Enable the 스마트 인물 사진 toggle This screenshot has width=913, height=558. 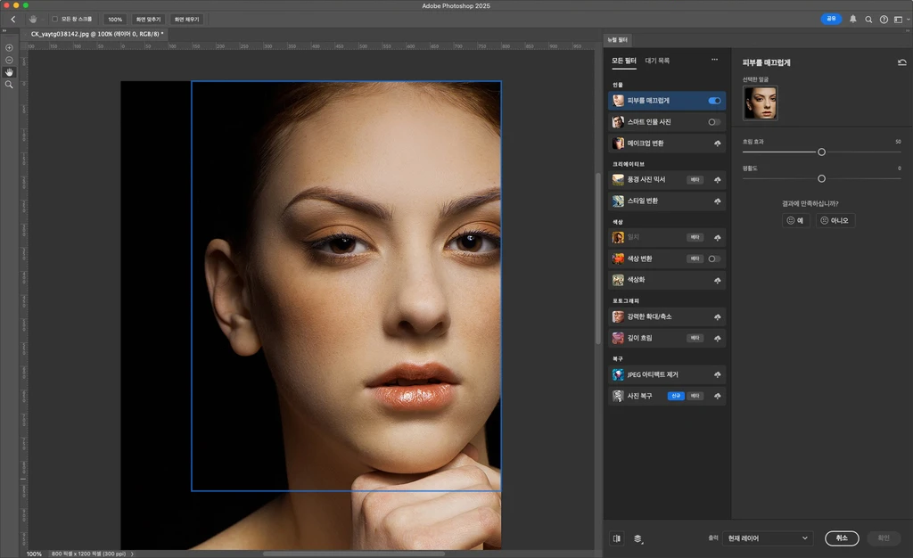pos(714,122)
